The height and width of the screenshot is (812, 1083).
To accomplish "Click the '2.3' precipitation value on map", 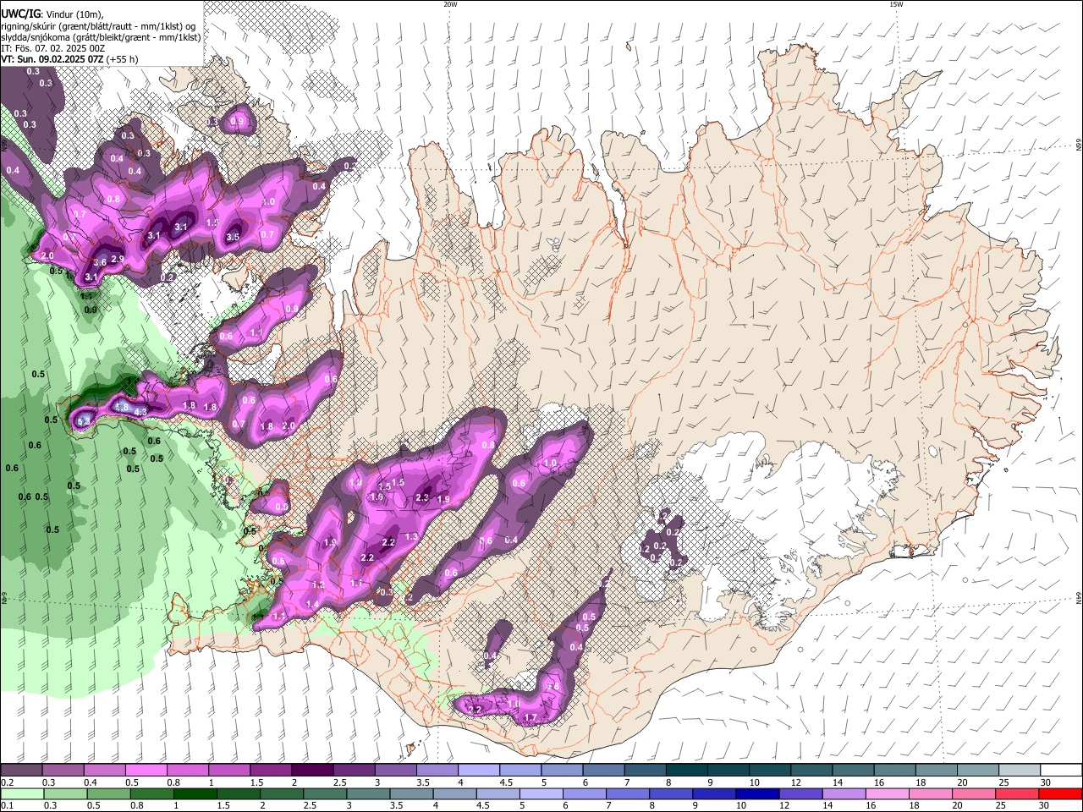I will (423, 498).
